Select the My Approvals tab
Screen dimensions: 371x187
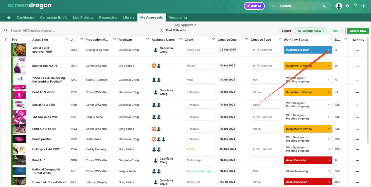point(151,18)
